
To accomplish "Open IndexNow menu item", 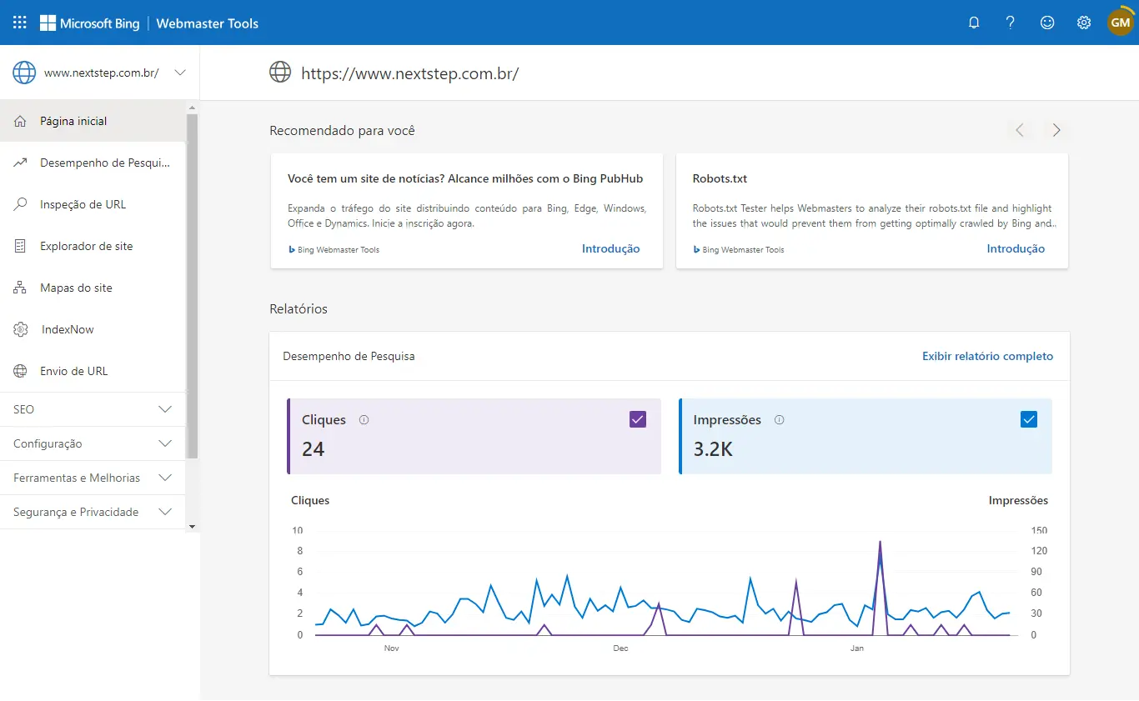I will [93, 329].
